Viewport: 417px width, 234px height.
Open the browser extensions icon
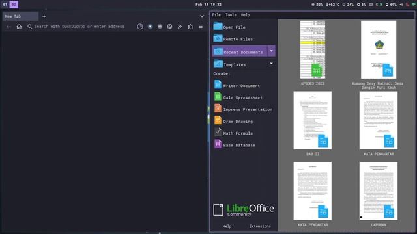190,27
